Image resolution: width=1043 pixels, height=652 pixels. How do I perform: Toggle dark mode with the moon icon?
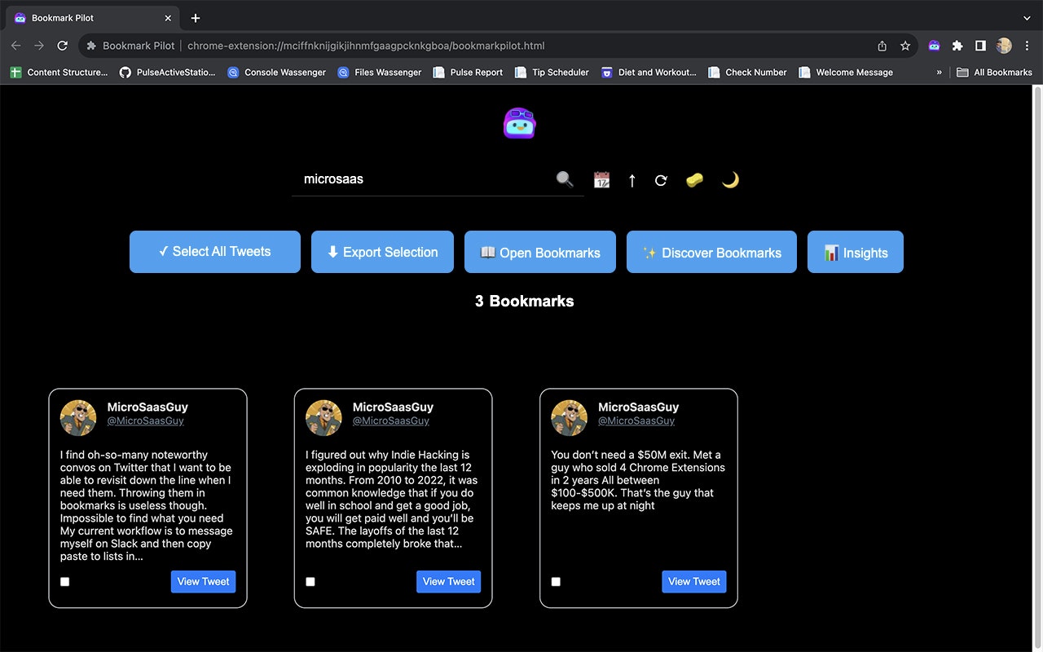730,180
